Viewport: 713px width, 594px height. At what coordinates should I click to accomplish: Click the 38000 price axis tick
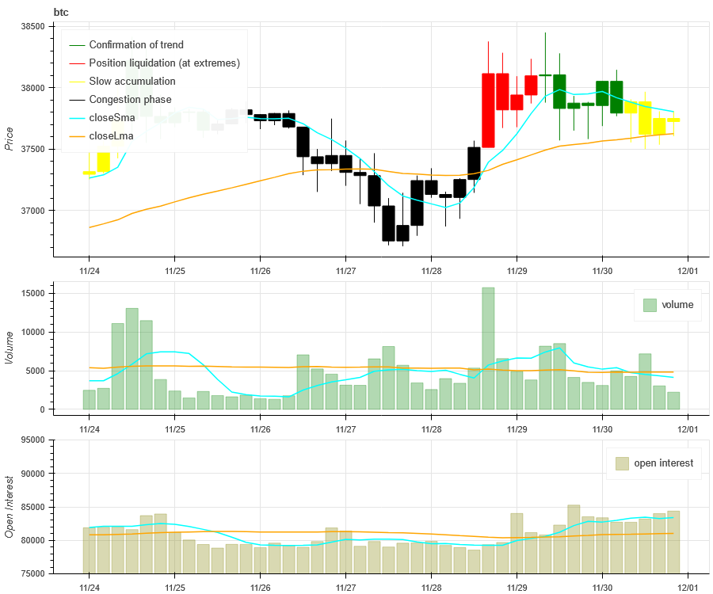tap(33, 88)
